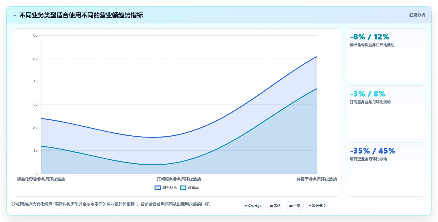
Task: Select the 表格 tag button
Action: tap(275, 206)
